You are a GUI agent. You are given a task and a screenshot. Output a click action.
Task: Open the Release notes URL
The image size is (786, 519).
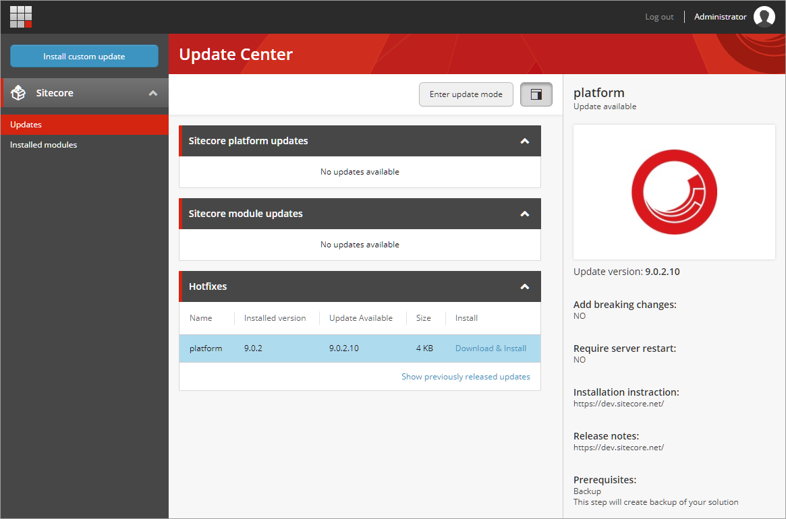619,448
